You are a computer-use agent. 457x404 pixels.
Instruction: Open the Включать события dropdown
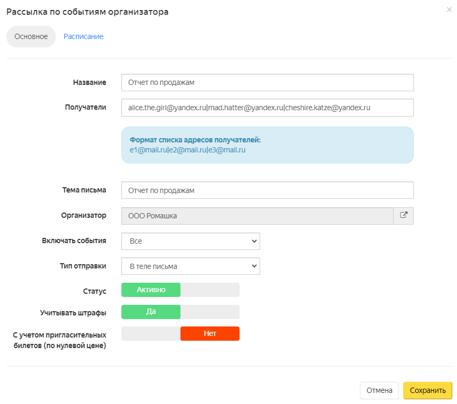[x=191, y=241]
